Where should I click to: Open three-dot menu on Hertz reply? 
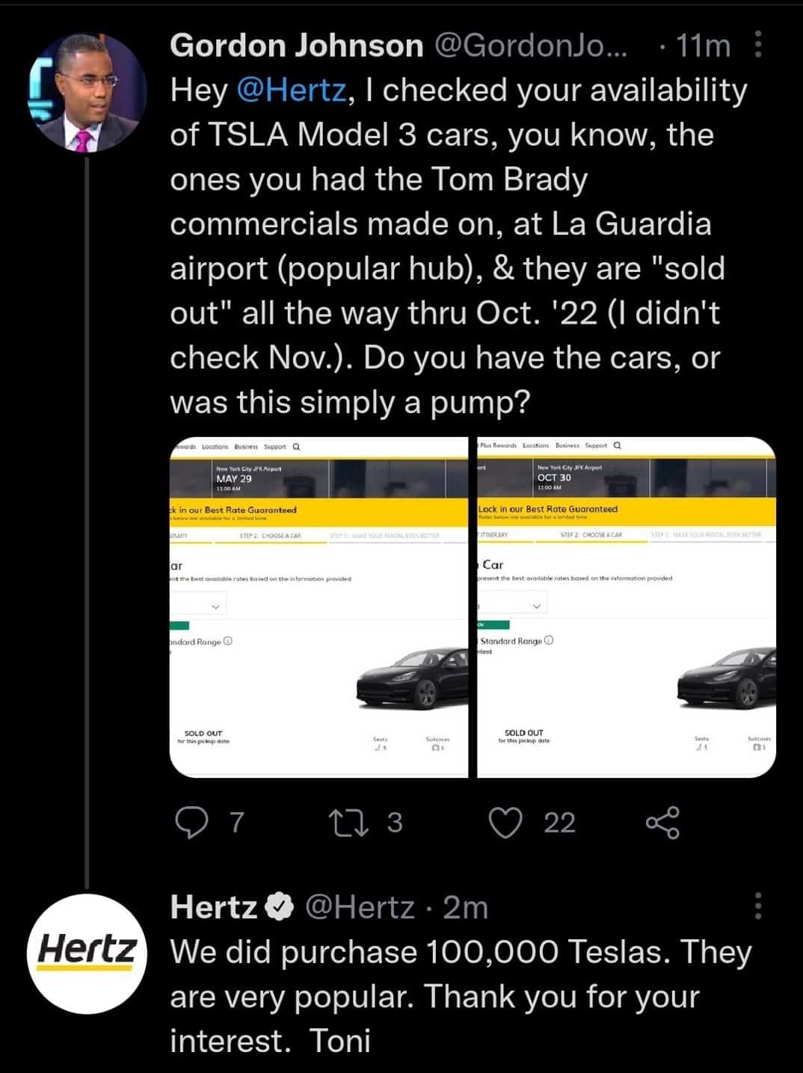pos(758,906)
